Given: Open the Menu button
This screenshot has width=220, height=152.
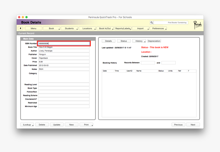Looking at the screenshot, I should click(x=34, y=28).
